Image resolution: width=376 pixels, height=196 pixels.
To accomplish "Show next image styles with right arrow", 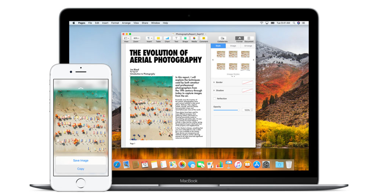I will [x=253, y=60].
